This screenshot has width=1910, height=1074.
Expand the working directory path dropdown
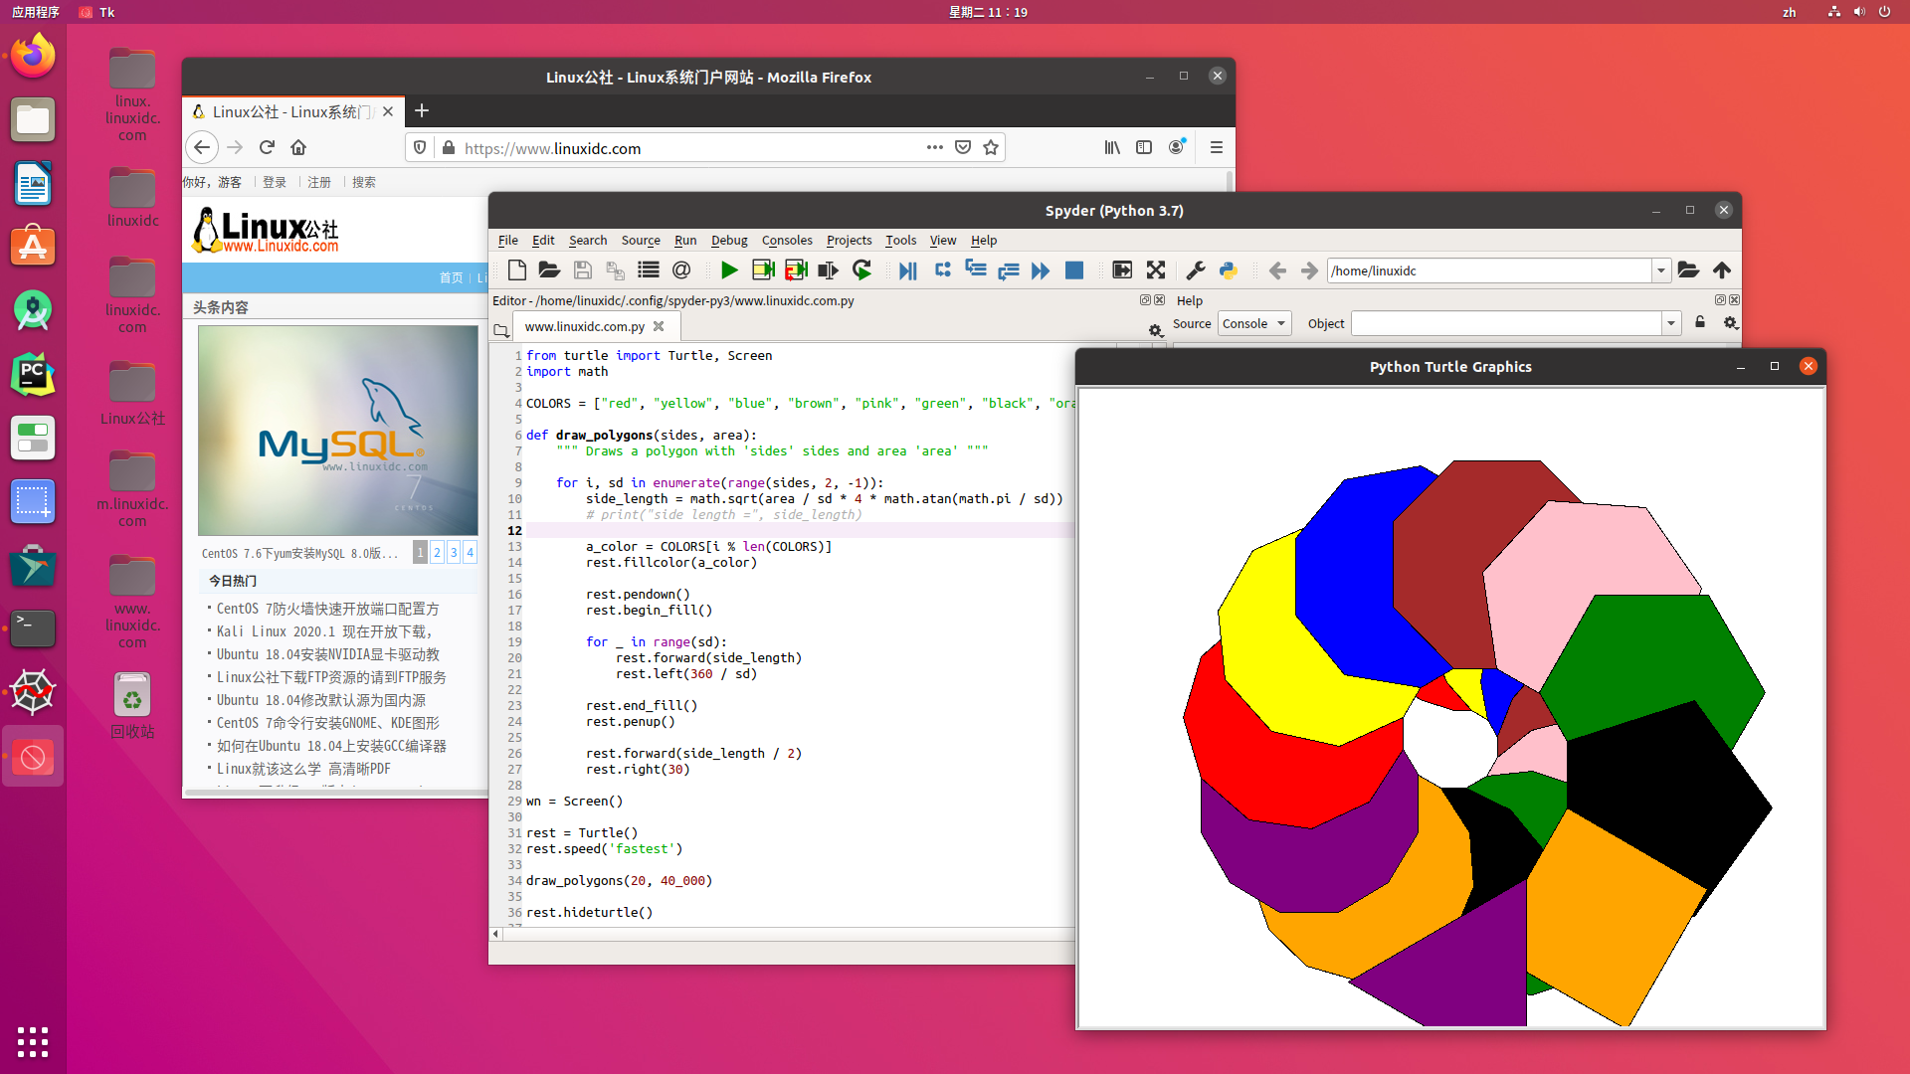tap(1660, 269)
